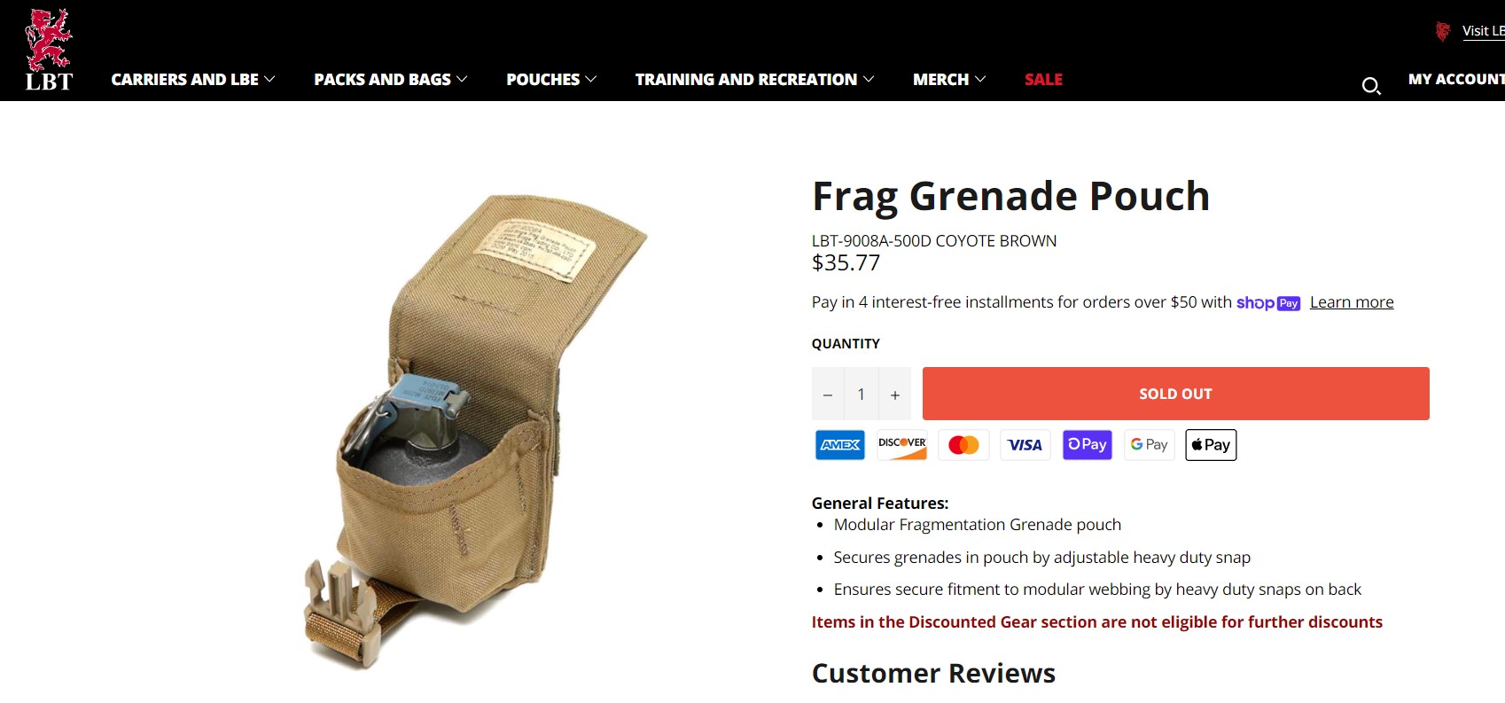Increase quantity with the plus button
This screenshot has width=1505, height=703.
895,394
